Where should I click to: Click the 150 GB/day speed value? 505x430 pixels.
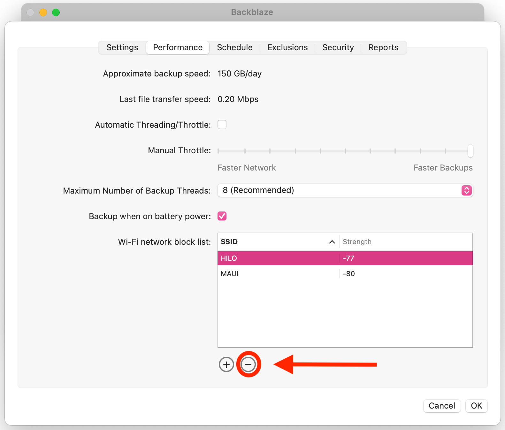pos(240,74)
